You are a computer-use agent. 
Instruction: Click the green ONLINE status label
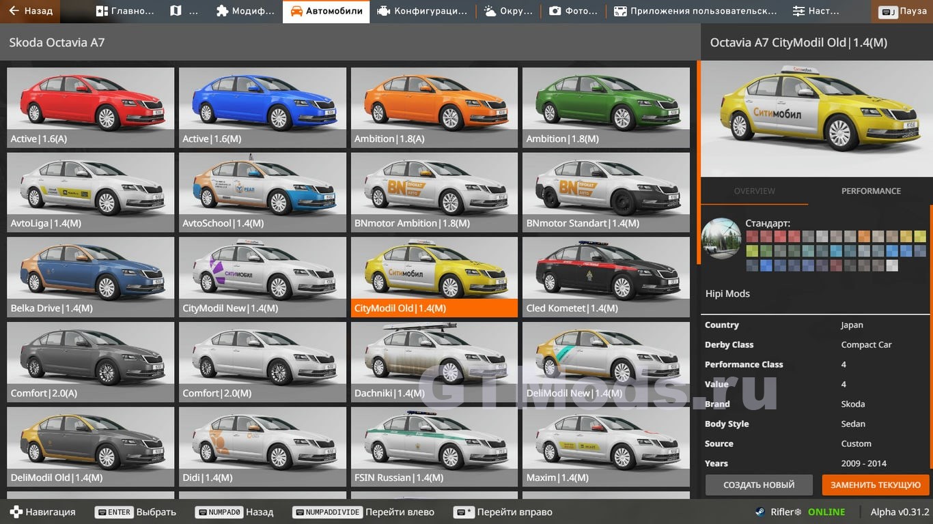pyautogui.click(x=826, y=512)
